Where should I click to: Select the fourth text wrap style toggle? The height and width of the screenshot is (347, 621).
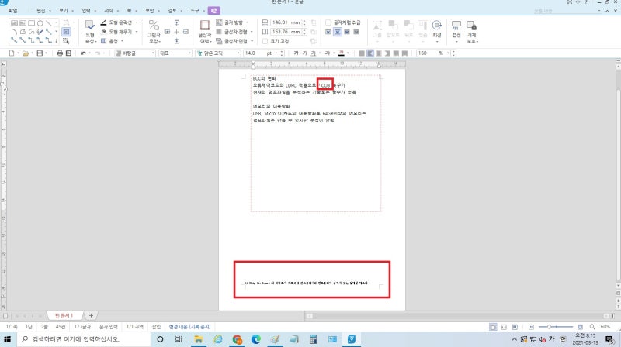(356, 32)
